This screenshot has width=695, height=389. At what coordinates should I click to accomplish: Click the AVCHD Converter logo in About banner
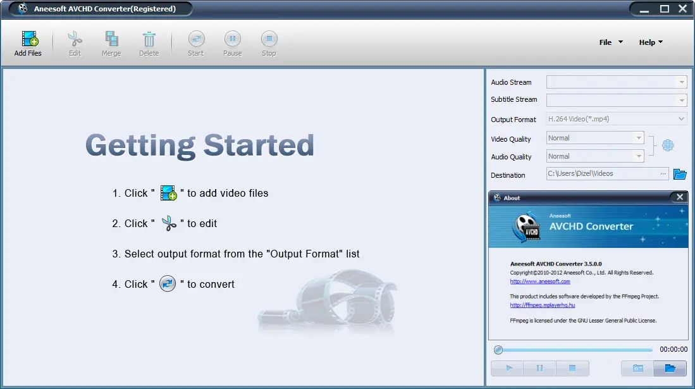tap(527, 228)
